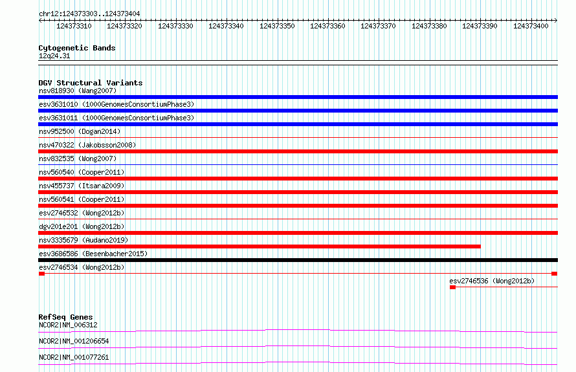The height and width of the screenshot is (372, 576).
Task: Click ruler position 124373390
Action: click(480, 26)
